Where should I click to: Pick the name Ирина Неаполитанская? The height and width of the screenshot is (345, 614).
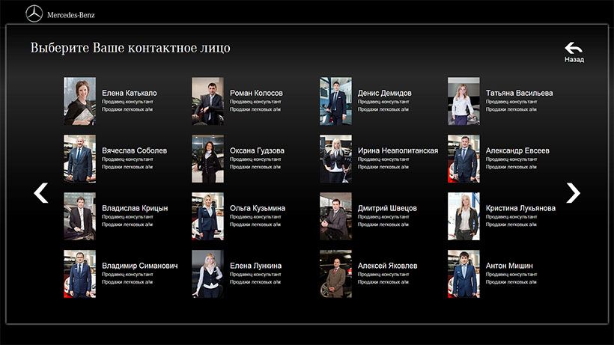(x=398, y=150)
